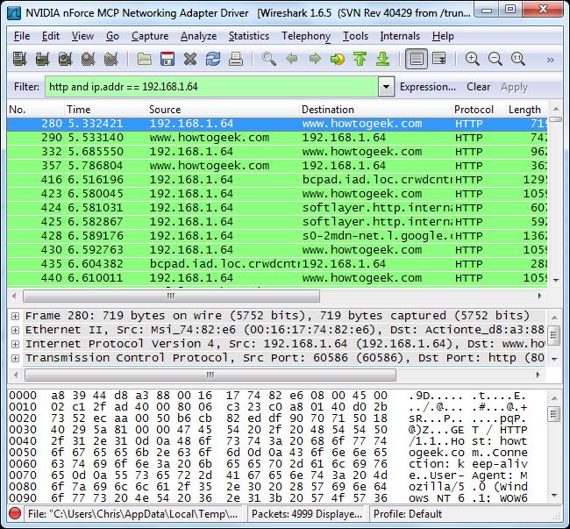Click into the display filter field
The height and width of the screenshot is (529, 570).
(211, 87)
